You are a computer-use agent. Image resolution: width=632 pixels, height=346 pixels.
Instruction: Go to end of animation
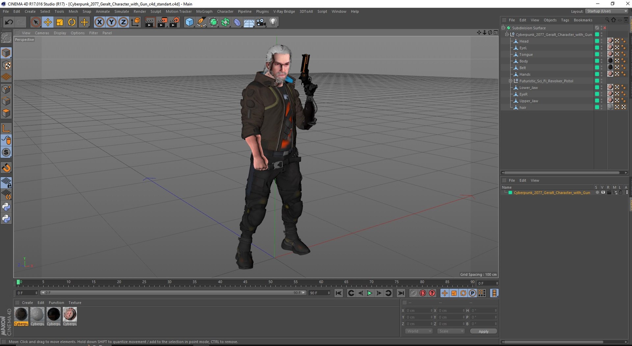click(x=401, y=293)
